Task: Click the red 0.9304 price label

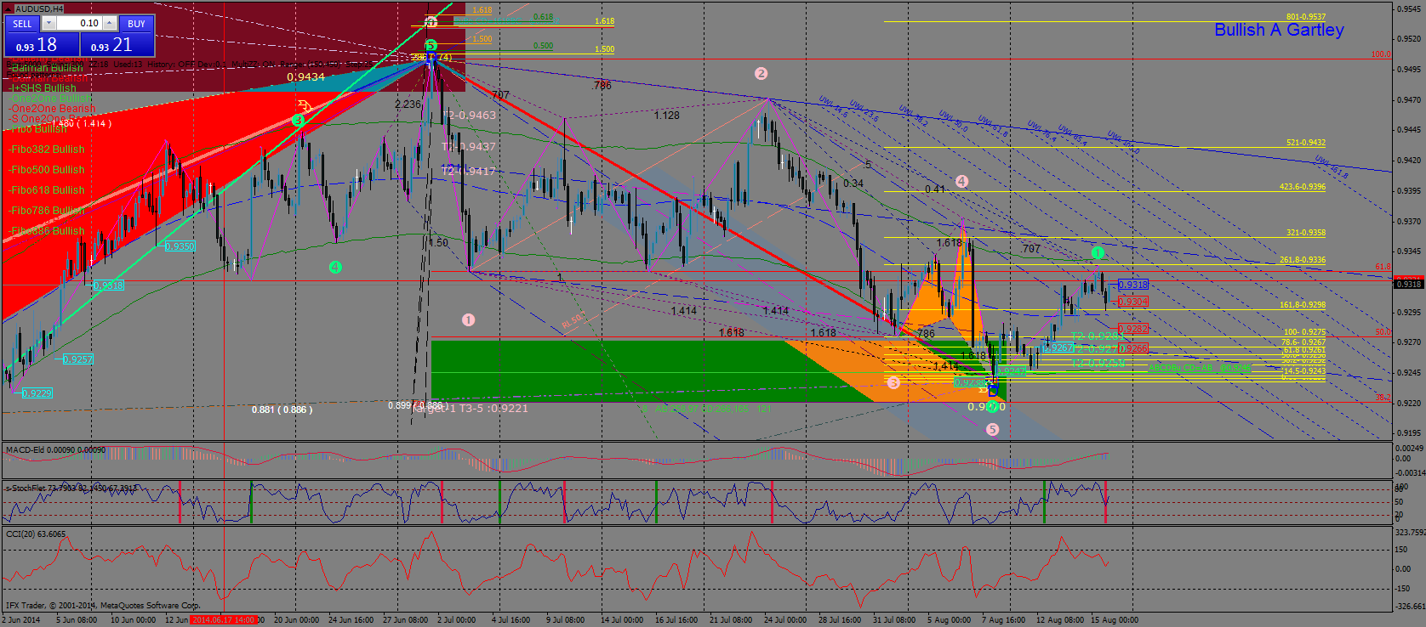Action: [x=1132, y=302]
